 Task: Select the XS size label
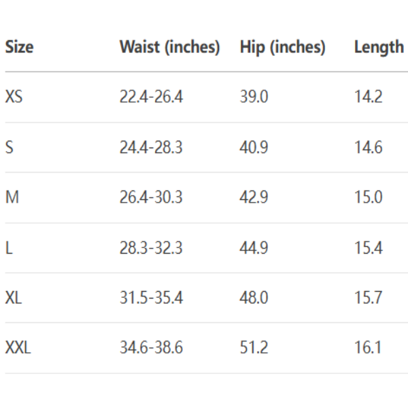point(14,97)
